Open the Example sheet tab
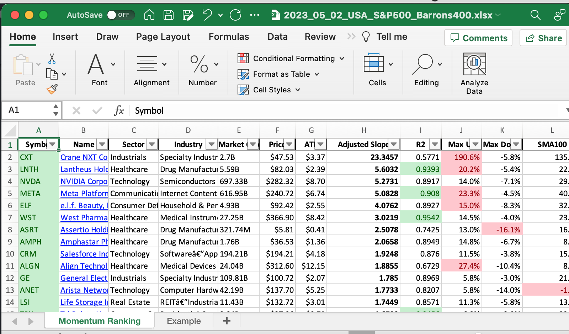Screen dimensions: 569x334 pyautogui.click(x=184, y=321)
